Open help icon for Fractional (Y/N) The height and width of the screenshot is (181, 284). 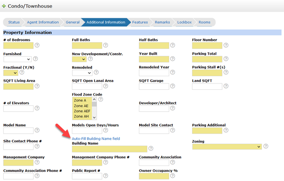[22, 72]
